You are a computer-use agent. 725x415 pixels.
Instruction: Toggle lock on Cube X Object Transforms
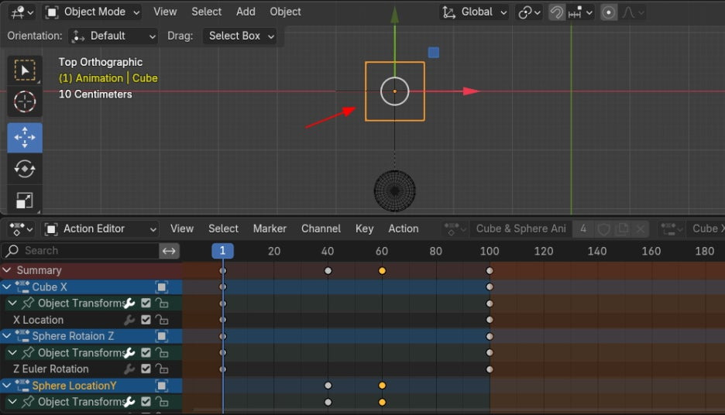tap(162, 304)
